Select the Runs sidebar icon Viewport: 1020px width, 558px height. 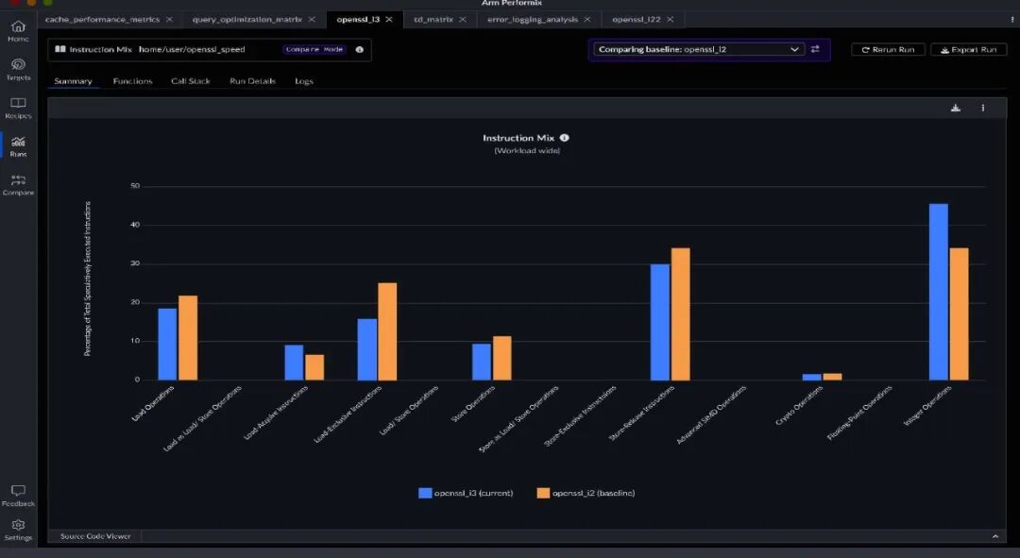tap(18, 146)
